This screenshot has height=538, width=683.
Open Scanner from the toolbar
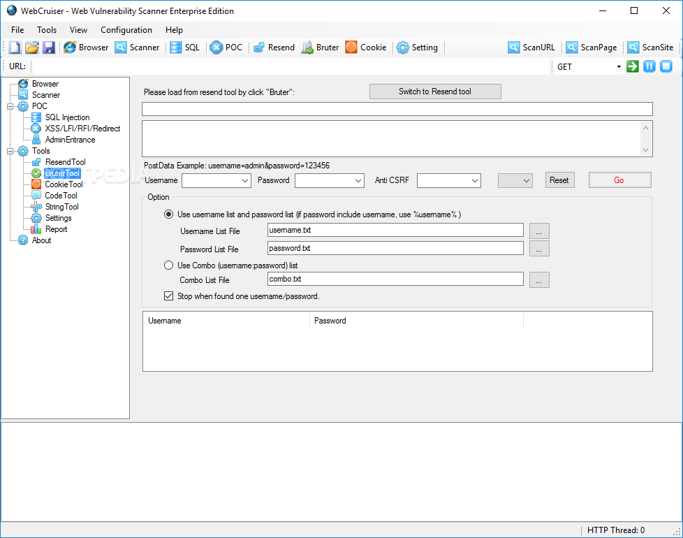pos(137,48)
